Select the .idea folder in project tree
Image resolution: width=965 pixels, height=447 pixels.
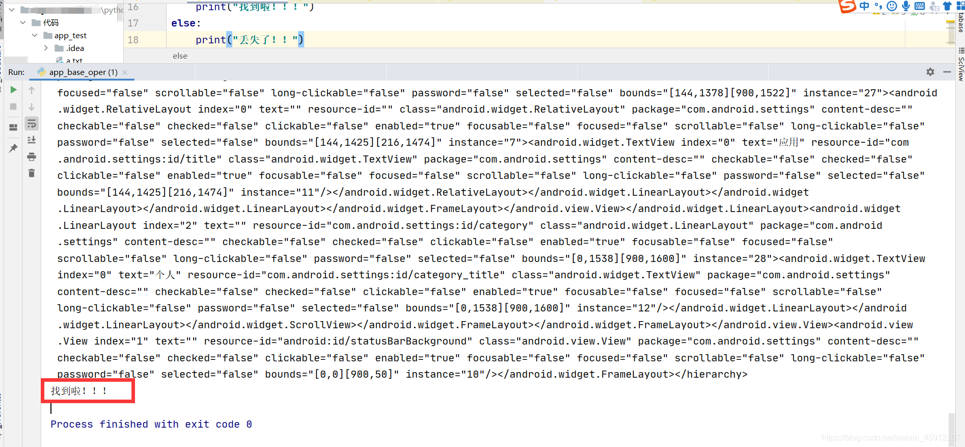[x=70, y=48]
